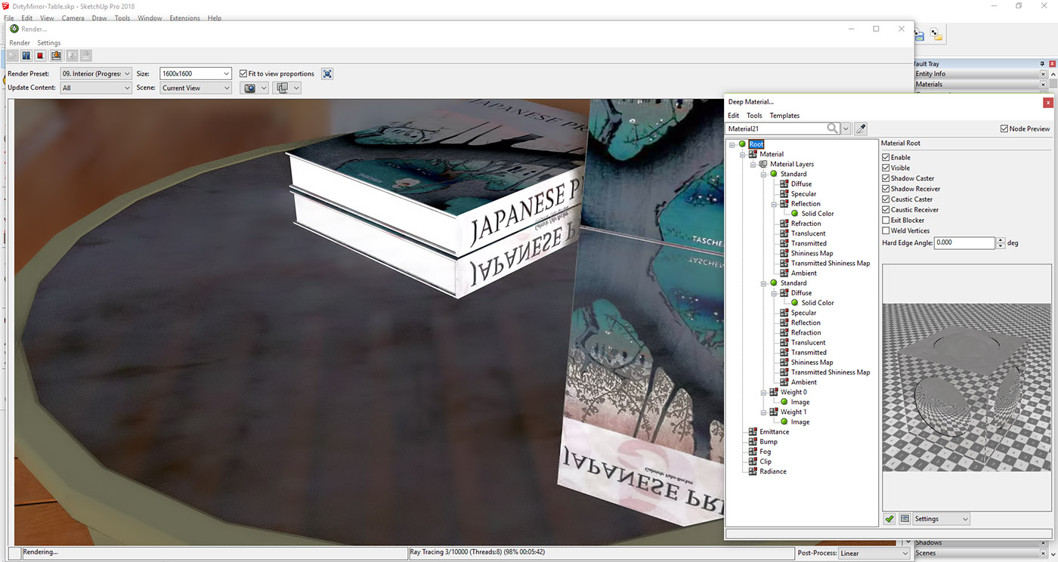Increase Hard Edge Angle with up stepper arrow
Image resolution: width=1058 pixels, height=562 pixels.
click(1001, 240)
